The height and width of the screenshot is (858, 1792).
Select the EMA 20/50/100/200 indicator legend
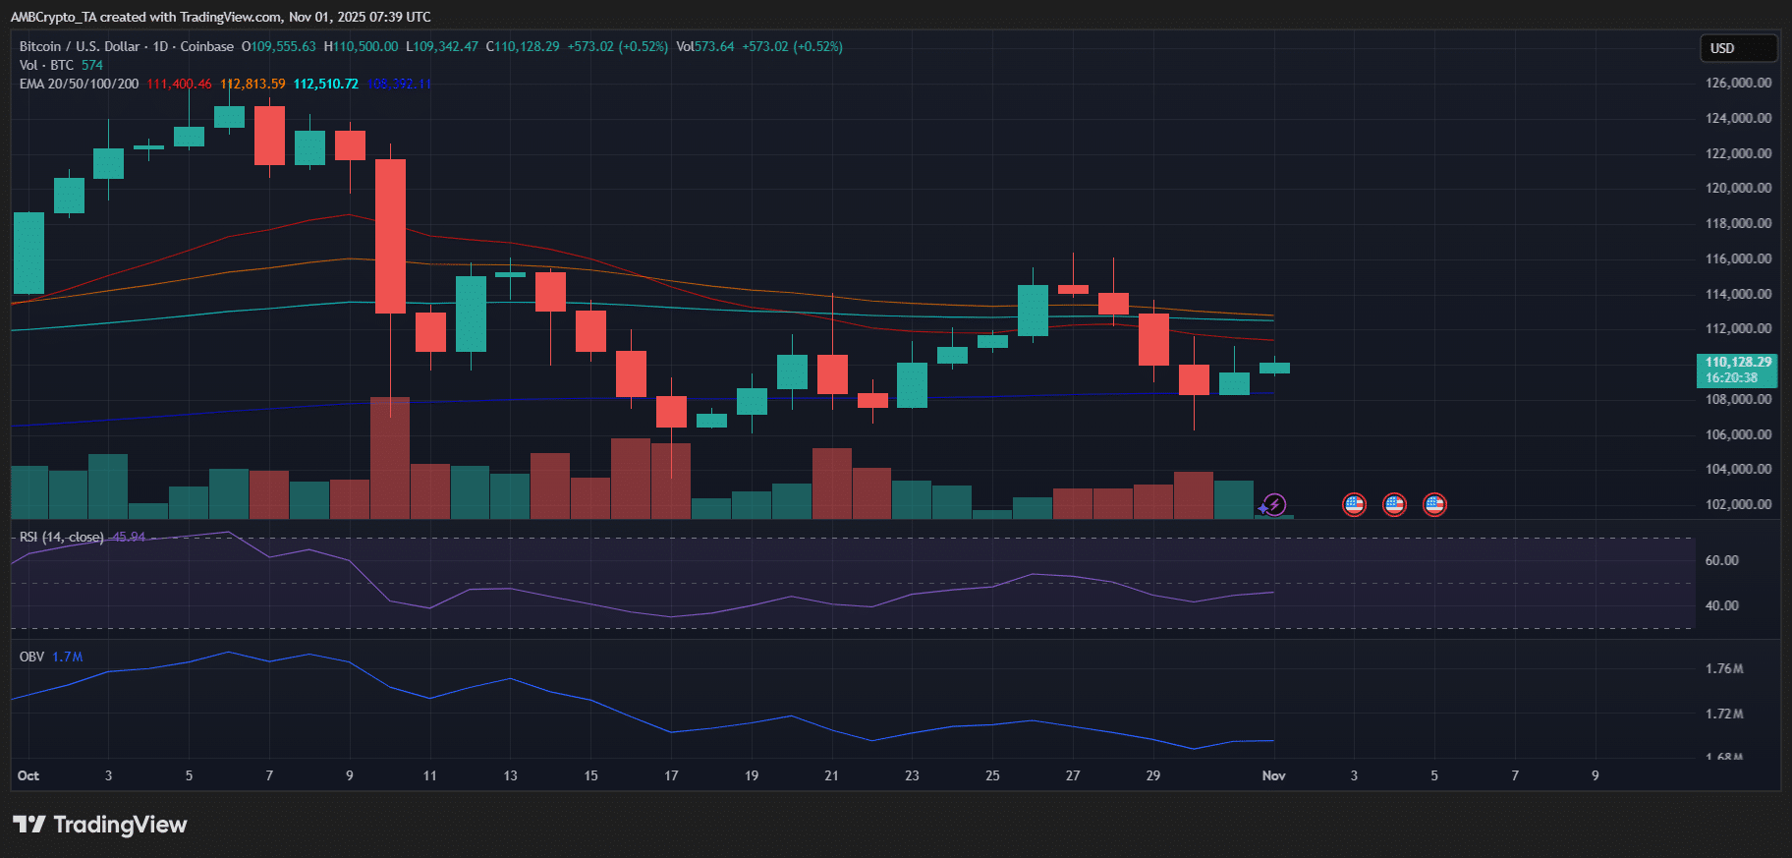coord(79,84)
